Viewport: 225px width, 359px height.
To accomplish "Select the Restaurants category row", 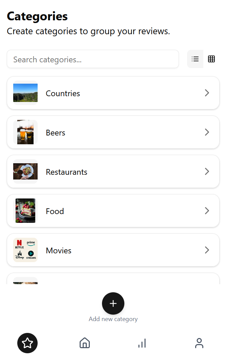I will coord(113,171).
